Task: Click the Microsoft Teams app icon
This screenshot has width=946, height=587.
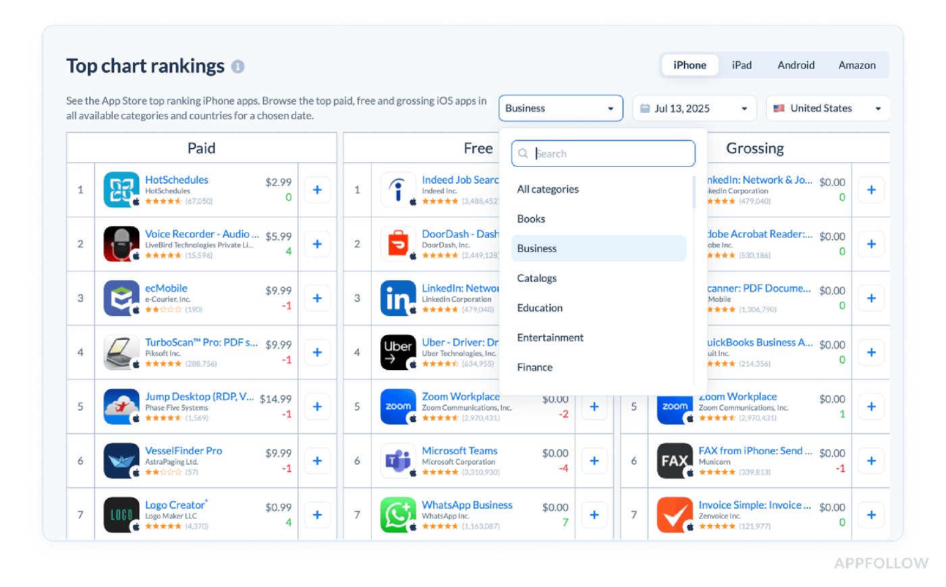Action: pos(399,461)
